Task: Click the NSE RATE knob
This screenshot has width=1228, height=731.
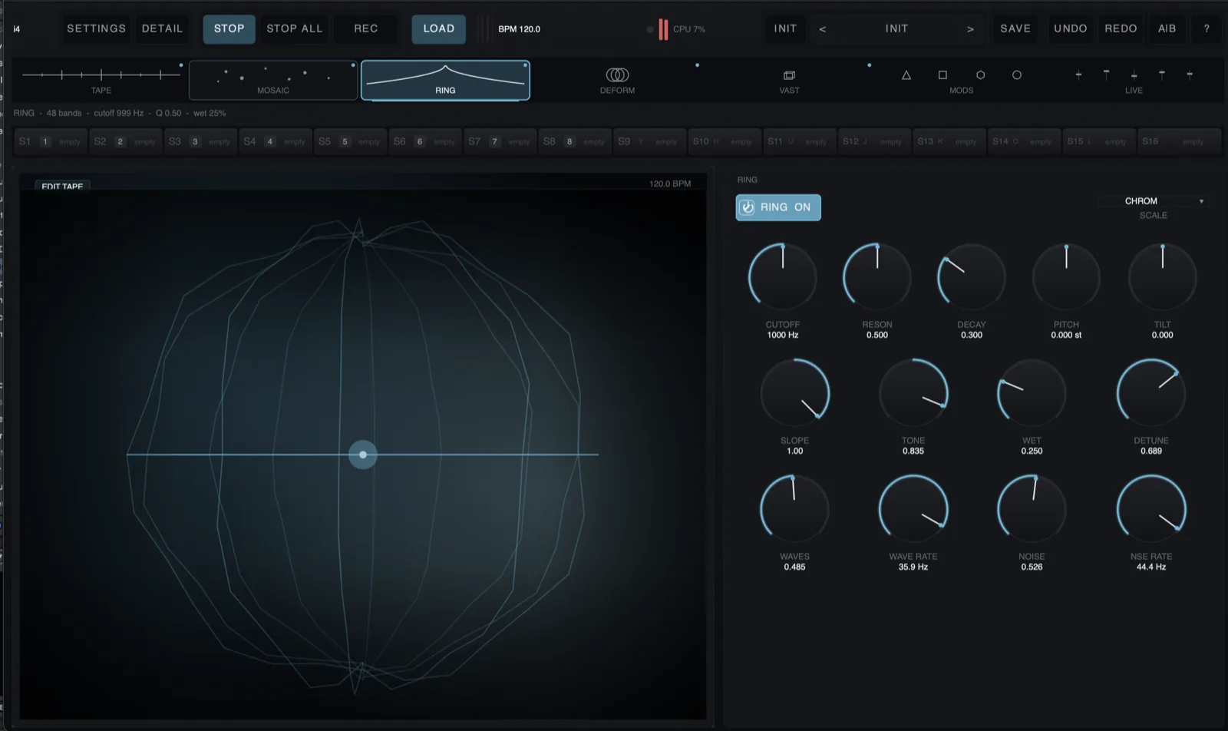Action: [1151, 509]
